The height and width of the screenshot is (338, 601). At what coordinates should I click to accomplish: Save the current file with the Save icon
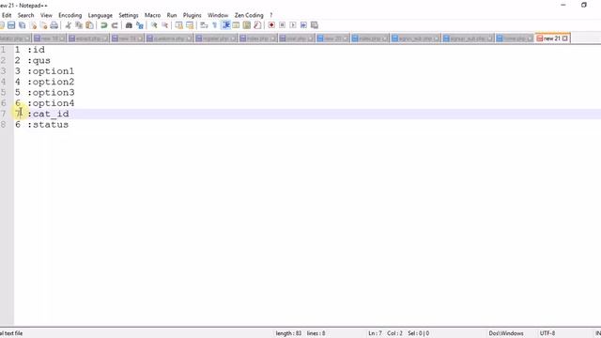tap(11, 25)
